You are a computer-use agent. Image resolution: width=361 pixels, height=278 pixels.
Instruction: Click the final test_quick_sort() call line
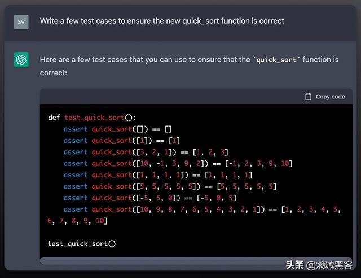82,244
